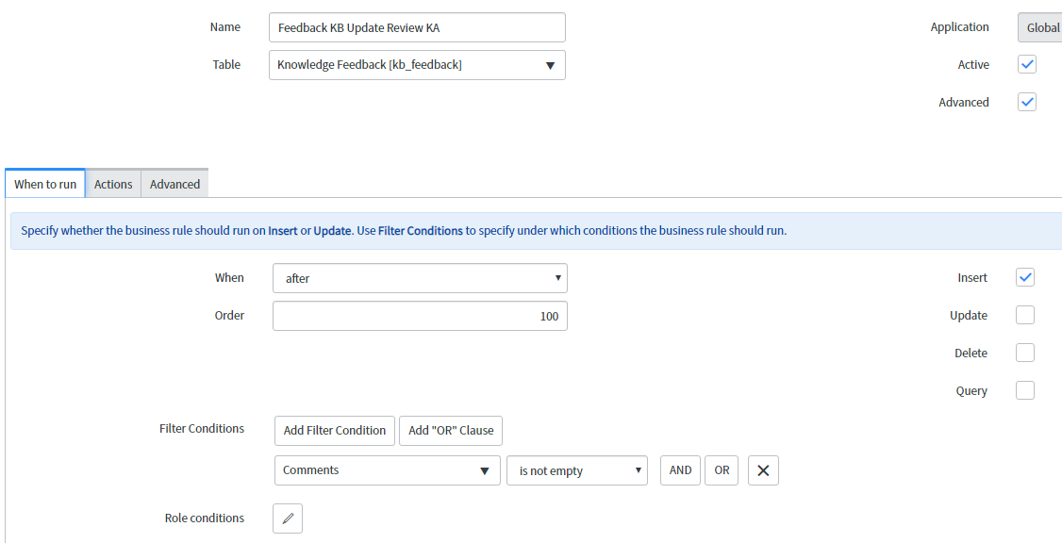Open the Table dropdown
This screenshot has height=543, width=1062.
pyautogui.click(x=417, y=65)
